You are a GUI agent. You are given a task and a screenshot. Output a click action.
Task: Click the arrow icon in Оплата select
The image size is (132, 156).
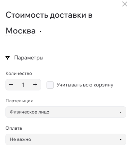click(120, 139)
